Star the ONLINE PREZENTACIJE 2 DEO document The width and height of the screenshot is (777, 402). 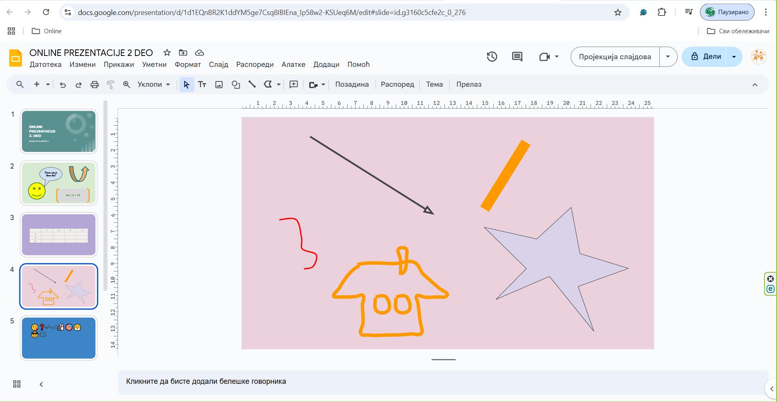tap(167, 53)
